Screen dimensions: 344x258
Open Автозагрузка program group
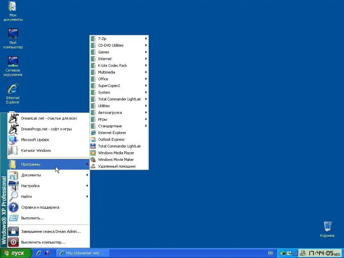click(x=119, y=113)
